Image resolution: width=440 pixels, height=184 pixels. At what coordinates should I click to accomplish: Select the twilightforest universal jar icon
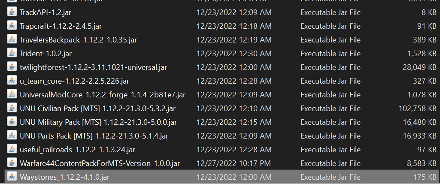[x=12, y=67]
